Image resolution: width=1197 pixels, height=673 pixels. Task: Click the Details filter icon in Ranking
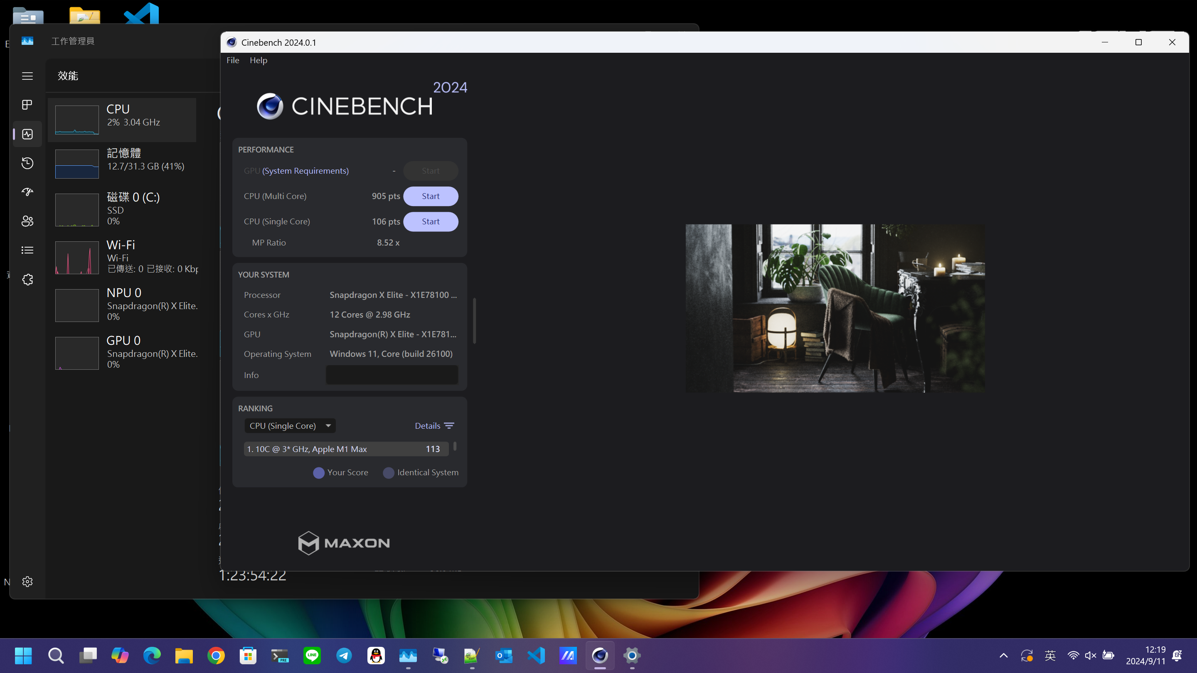click(449, 426)
